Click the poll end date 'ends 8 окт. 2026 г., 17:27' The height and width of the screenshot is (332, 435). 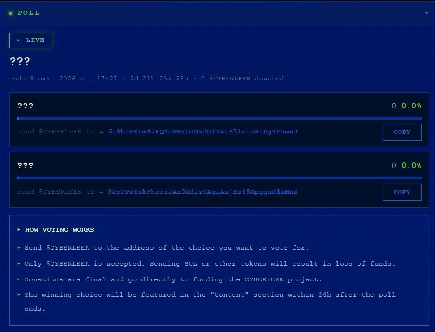63,79
